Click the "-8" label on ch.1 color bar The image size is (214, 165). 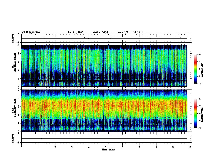click(x=199, y=69)
